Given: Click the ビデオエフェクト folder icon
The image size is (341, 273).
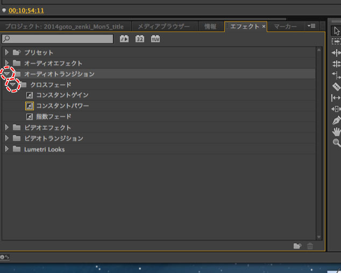Looking at the screenshot, I should [17, 127].
